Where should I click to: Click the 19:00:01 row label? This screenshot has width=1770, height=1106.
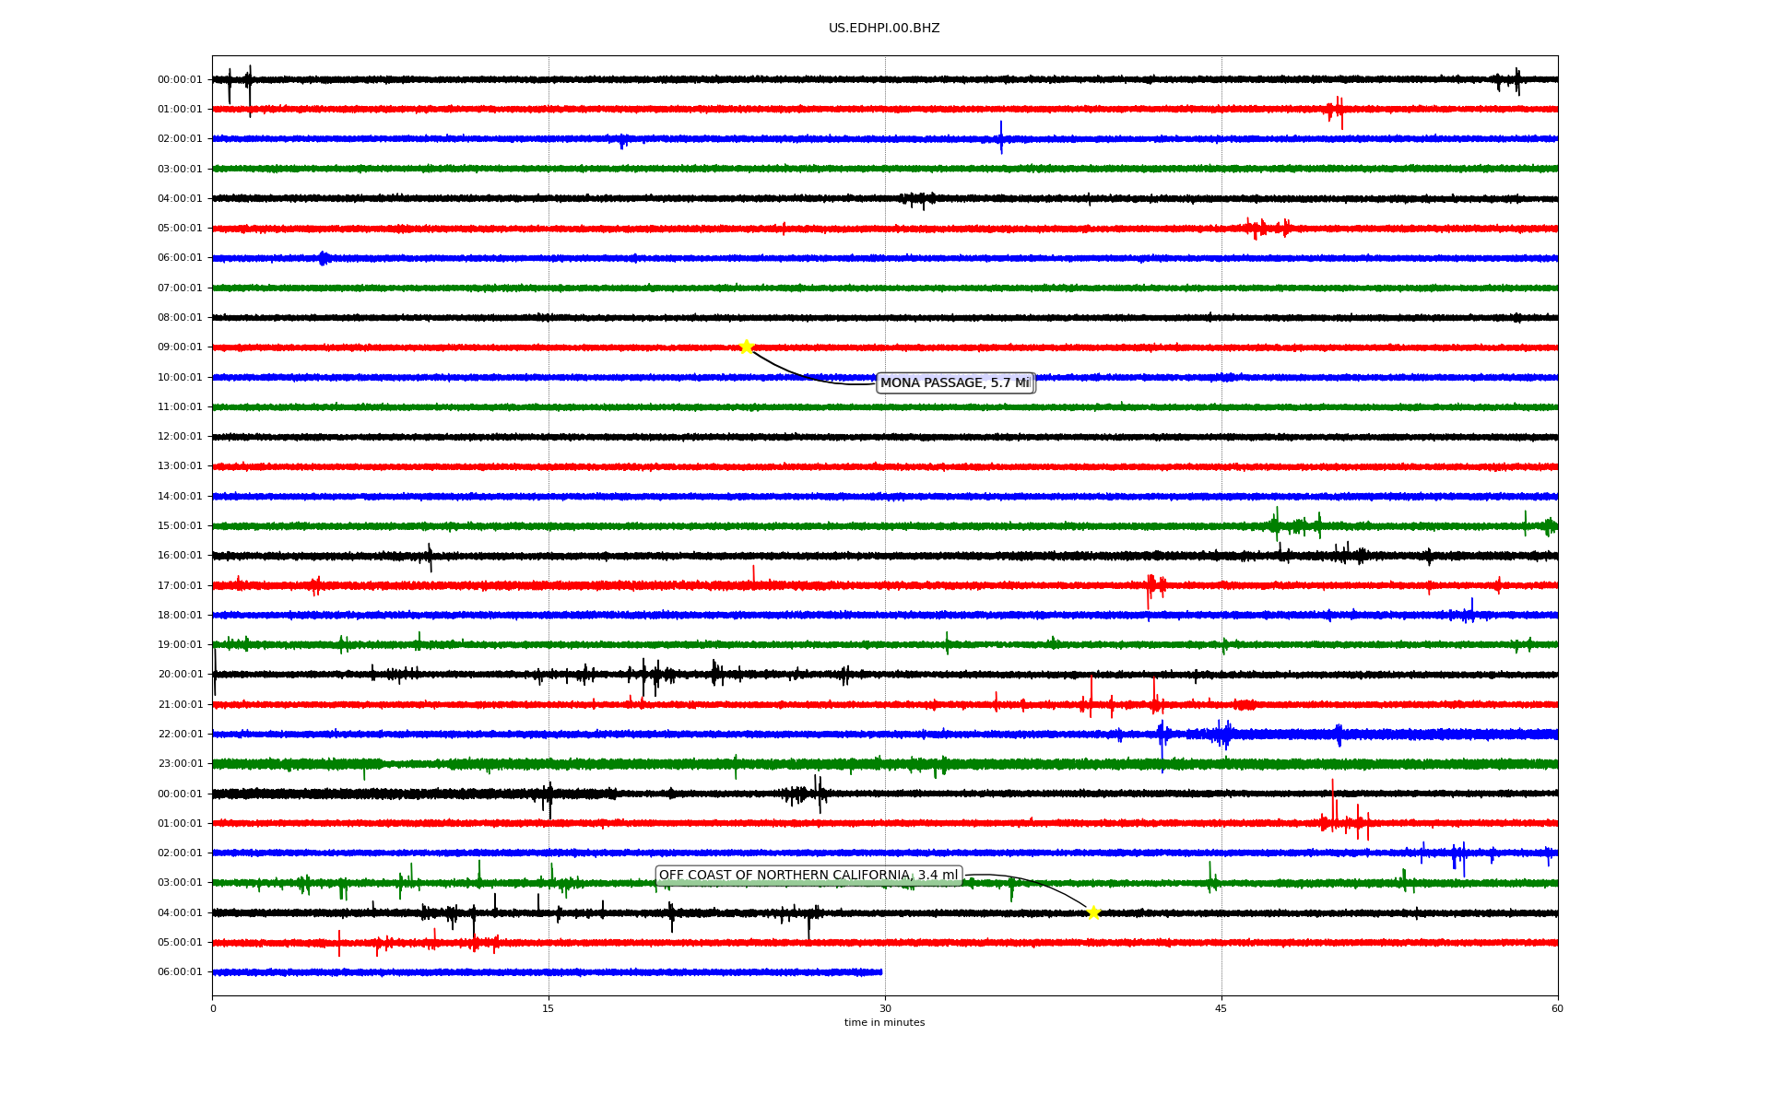[180, 645]
